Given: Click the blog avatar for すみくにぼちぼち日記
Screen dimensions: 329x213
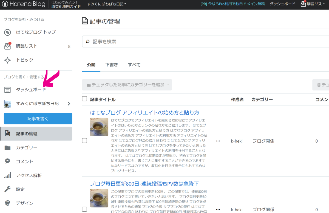Looking at the screenshot, I should point(8,104).
